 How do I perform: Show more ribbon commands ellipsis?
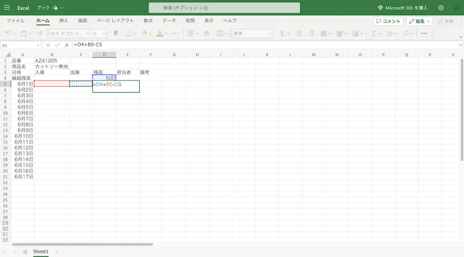424,34
